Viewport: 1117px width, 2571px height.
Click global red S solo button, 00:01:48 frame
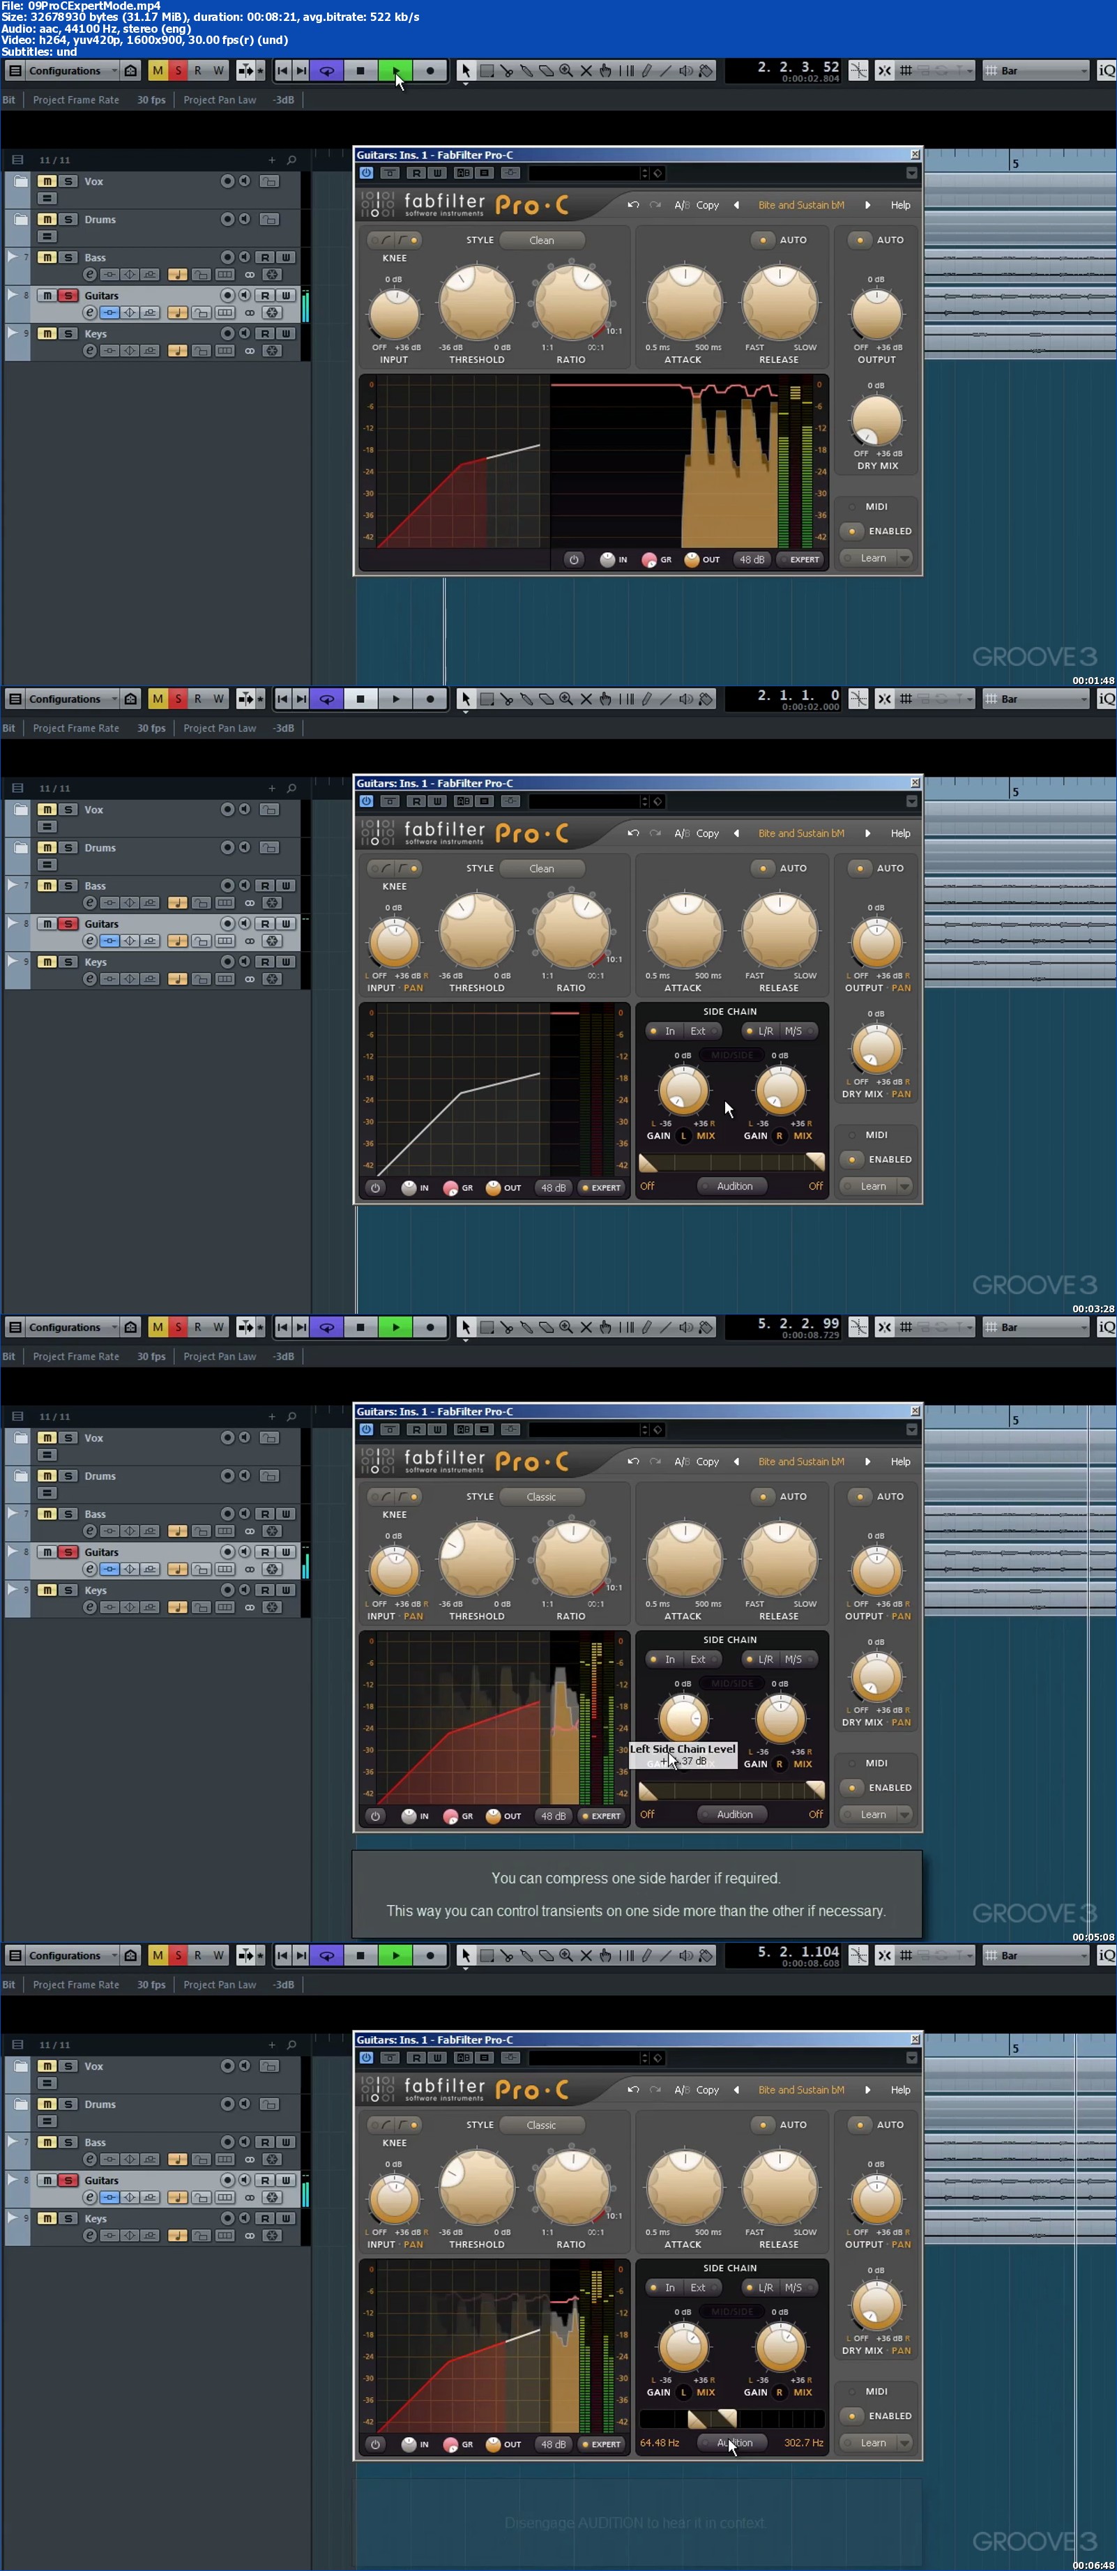[x=178, y=71]
